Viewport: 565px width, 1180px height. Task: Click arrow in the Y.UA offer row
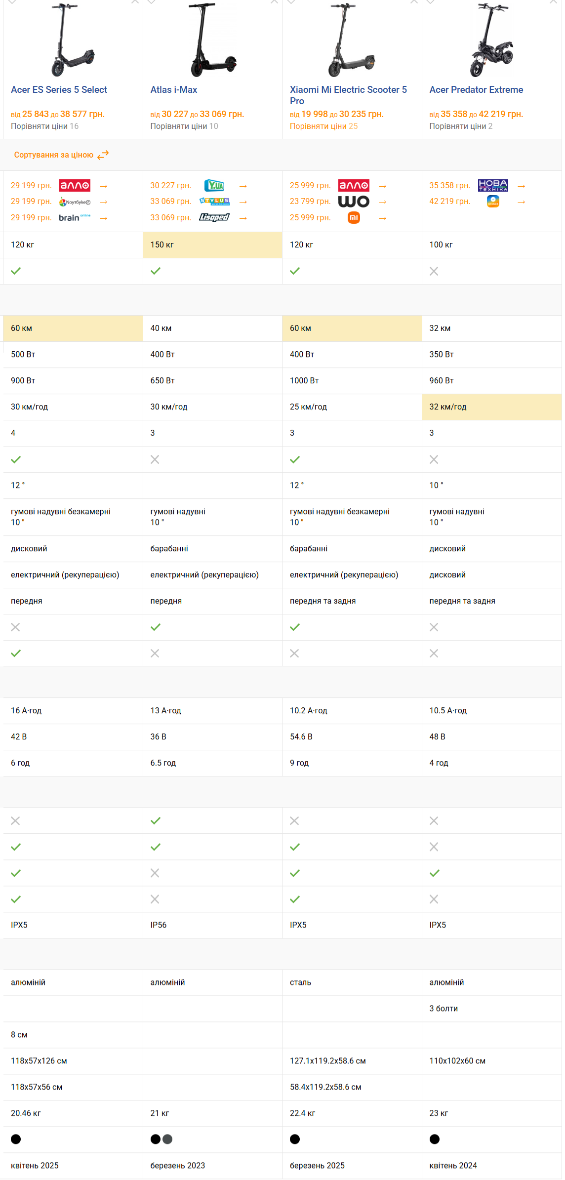tap(243, 186)
